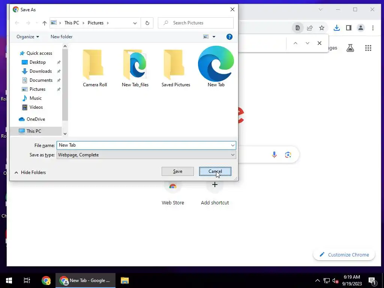The width and height of the screenshot is (384, 288).
Task: Select Documents in navigation pane
Action: tap(40, 80)
